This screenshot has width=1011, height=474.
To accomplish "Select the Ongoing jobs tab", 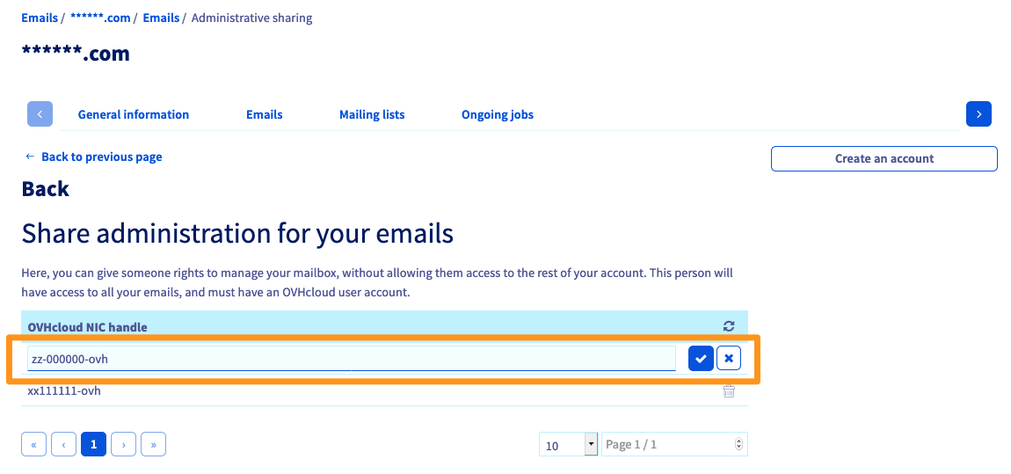I will (x=498, y=114).
